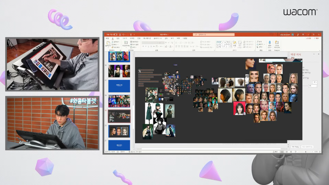Click 찾기 (Find) magnifier button
The image size is (329, 185).
[x=259, y=42]
